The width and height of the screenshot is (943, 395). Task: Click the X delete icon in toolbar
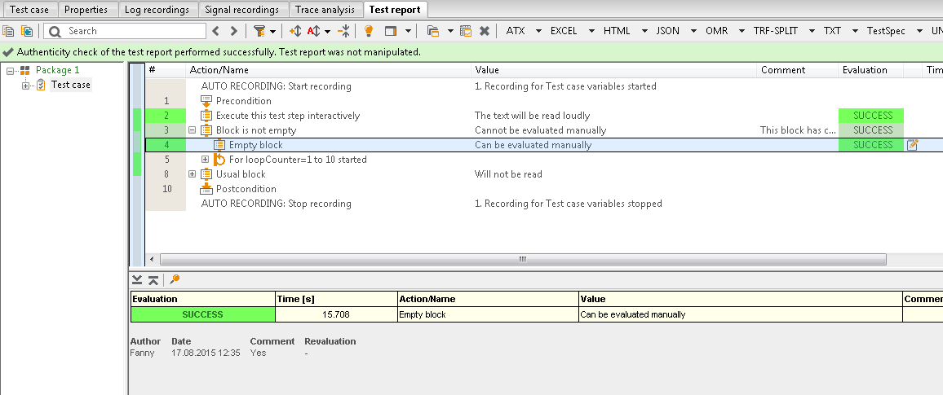tap(484, 31)
